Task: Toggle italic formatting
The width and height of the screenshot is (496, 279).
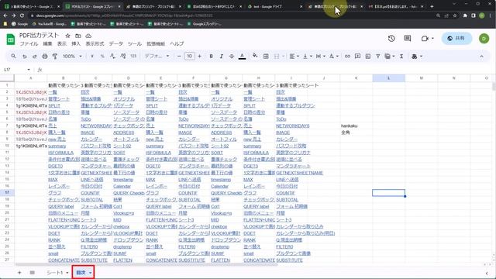Action: point(222,57)
